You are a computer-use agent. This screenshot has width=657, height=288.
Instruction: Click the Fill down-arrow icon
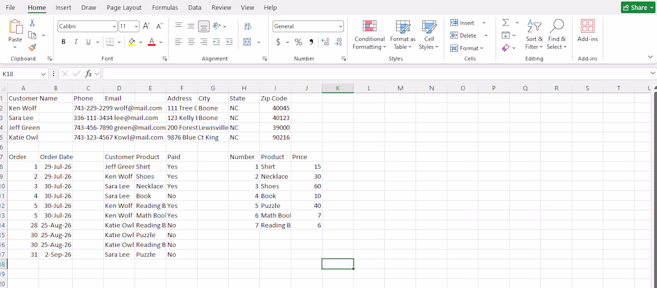(506, 35)
